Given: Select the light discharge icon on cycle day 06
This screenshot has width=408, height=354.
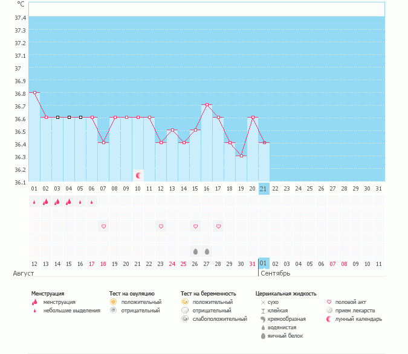Looking at the screenshot, I should coord(91,202).
